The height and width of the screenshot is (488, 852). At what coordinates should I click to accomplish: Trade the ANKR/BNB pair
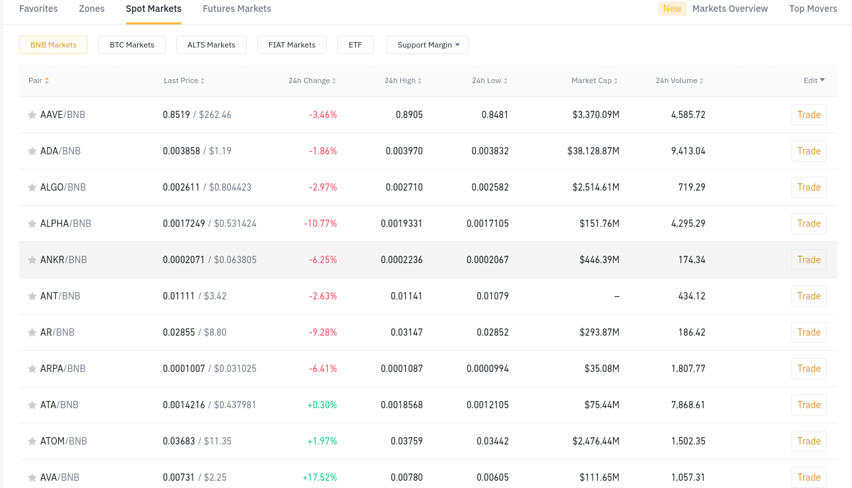tap(809, 260)
